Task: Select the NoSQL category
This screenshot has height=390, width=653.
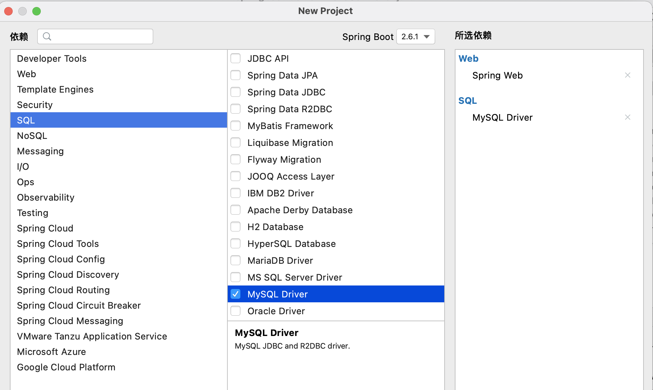Action: (32, 135)
